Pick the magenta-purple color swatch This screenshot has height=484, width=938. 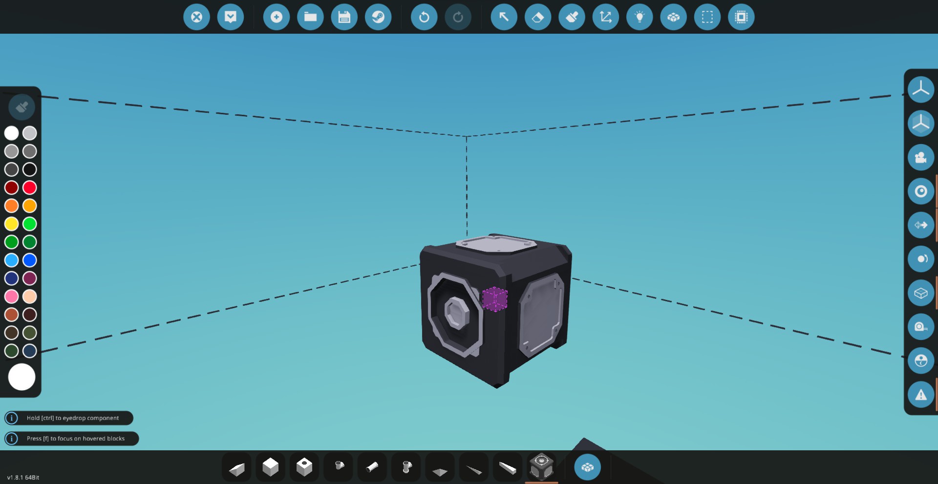pos(30,278)
